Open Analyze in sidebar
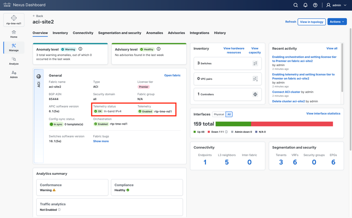Viewport: 352px width, 218px height. 14,61
